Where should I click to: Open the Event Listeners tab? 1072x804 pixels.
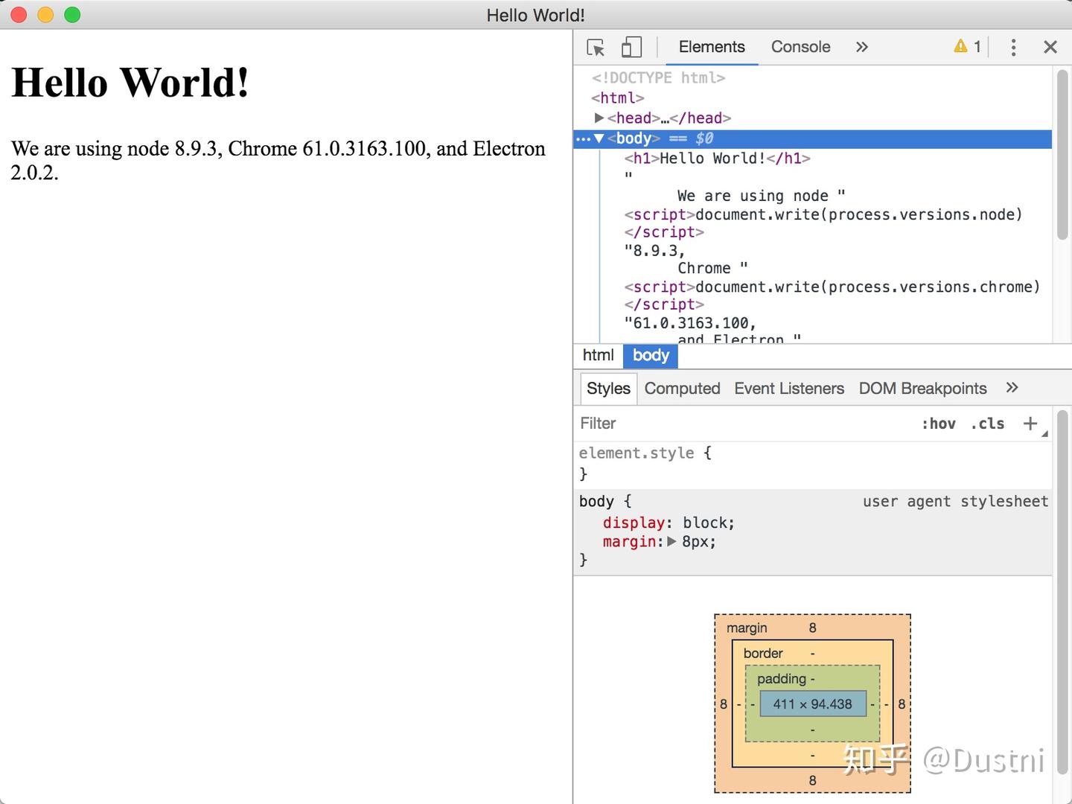tap(788, 389)
